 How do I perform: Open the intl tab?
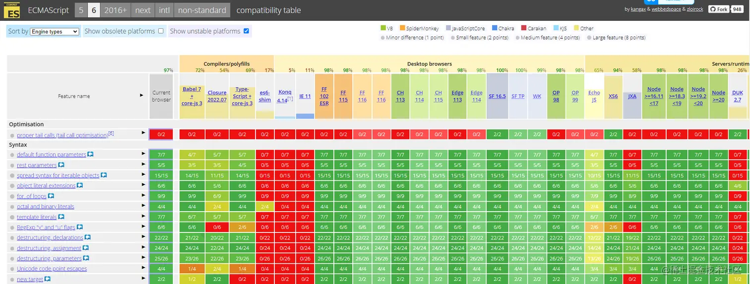164,10
